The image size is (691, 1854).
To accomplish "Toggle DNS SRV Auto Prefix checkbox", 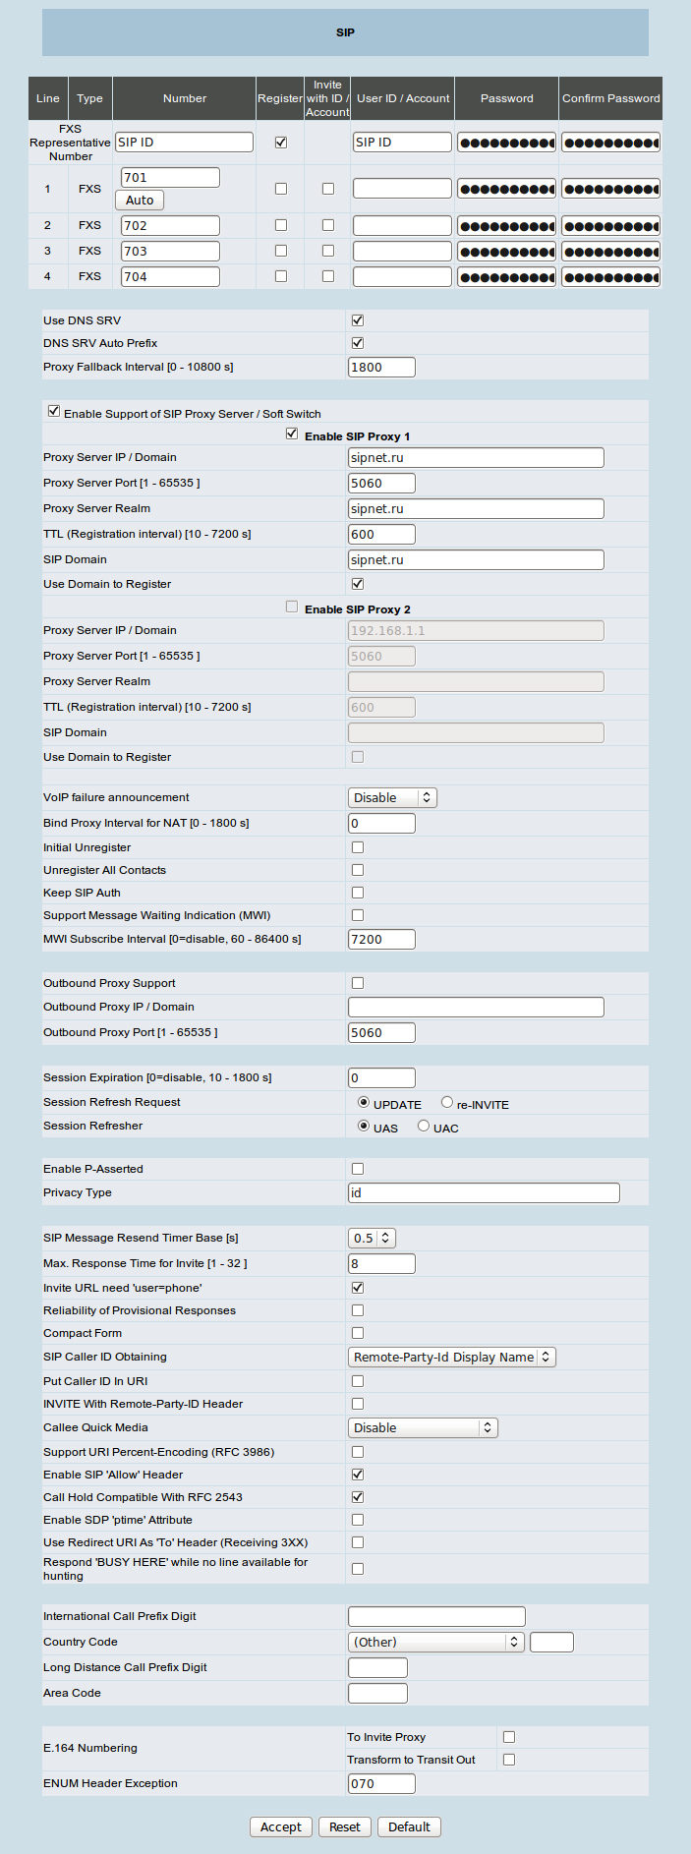I will click(358, 343).
